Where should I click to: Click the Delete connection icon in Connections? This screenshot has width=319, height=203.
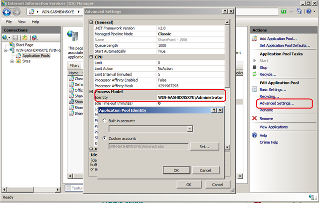(34, 38)
